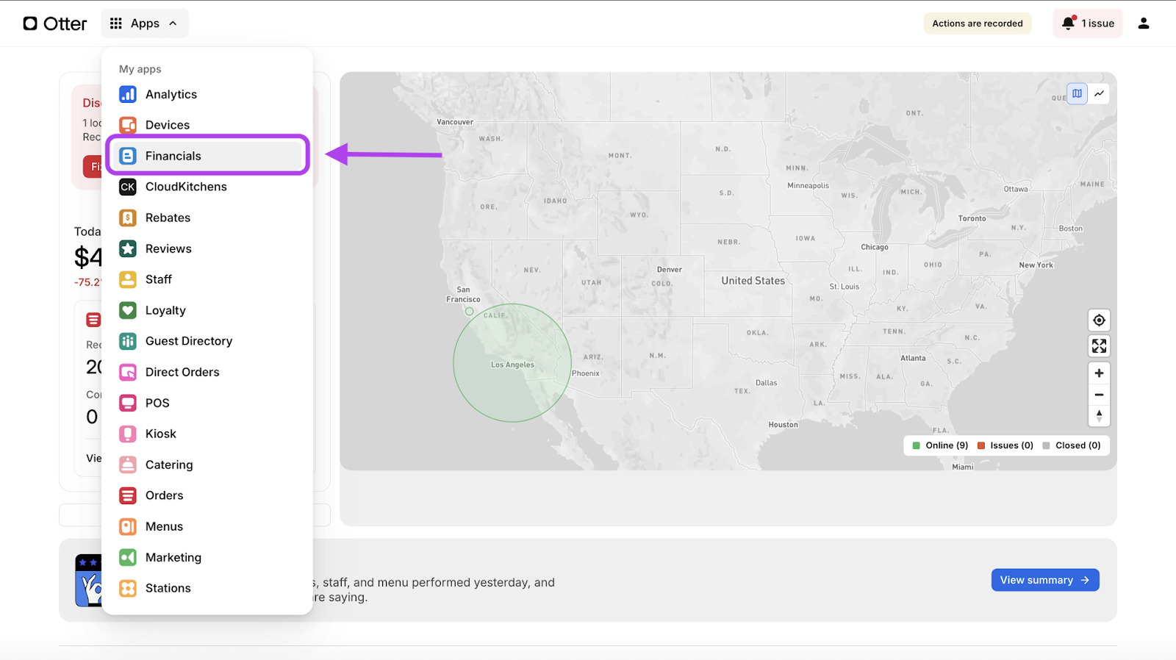Click the Analytics app icon

[x=128, y=94]
